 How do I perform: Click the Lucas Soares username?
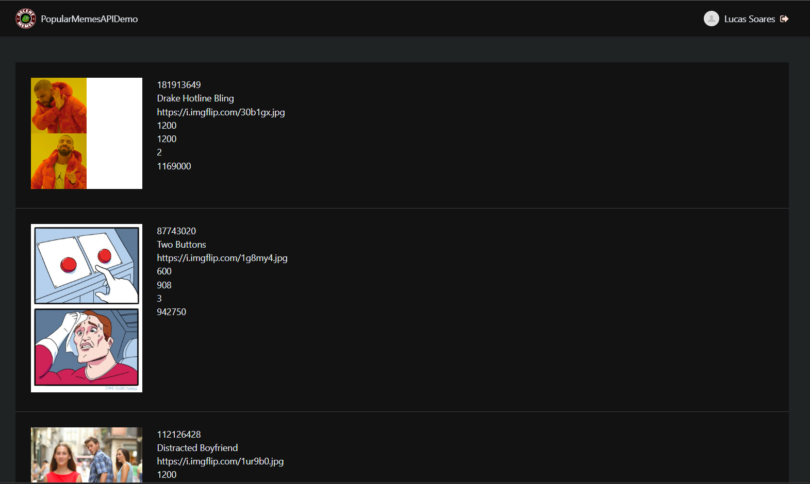749,19
